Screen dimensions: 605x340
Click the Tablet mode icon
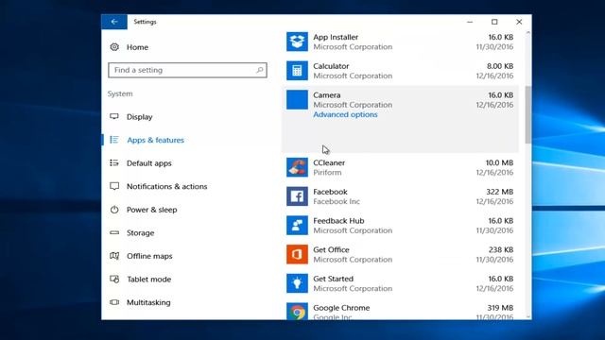coord(114,280)
